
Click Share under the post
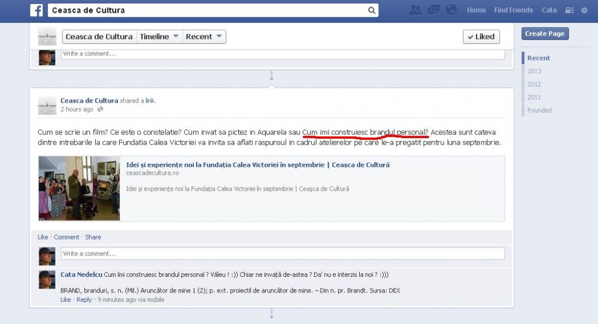coord(93,237)
